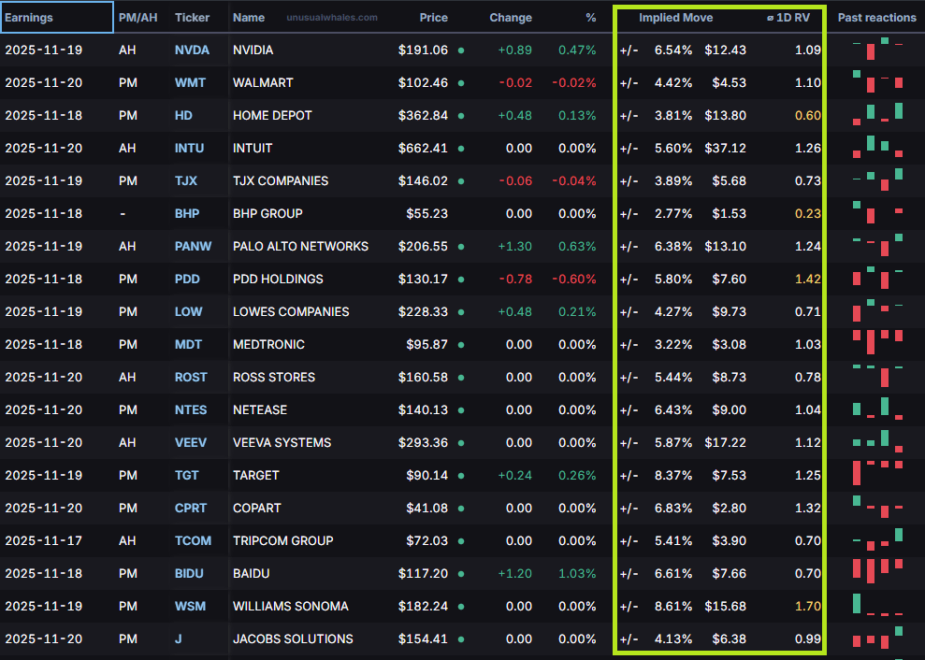The height and width of the screenshot is (660, 925).
Task: Click the green dot next to $206.55
Action: (461, 247)
